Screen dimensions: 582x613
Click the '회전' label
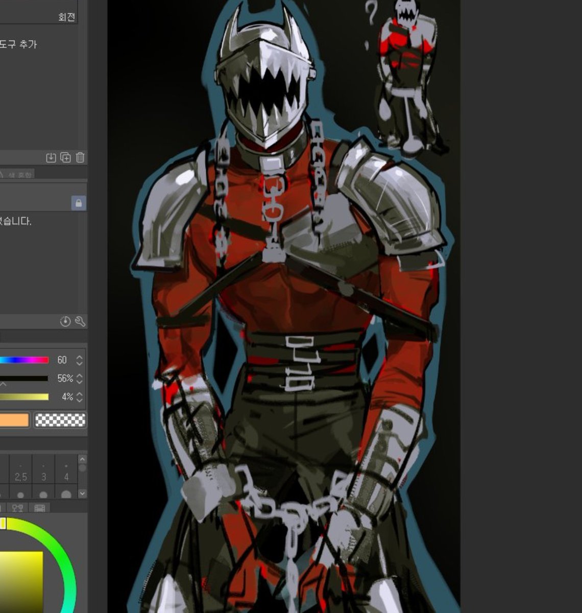[67, 17]
